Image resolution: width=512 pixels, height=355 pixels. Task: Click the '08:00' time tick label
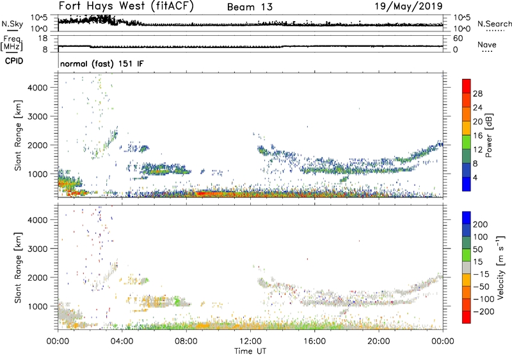(x=186, y=342)
